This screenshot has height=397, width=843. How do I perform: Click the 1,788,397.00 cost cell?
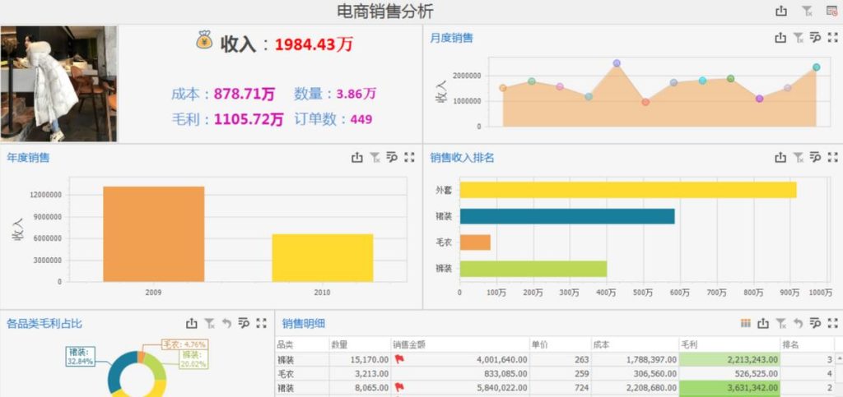tap(635, 359)
